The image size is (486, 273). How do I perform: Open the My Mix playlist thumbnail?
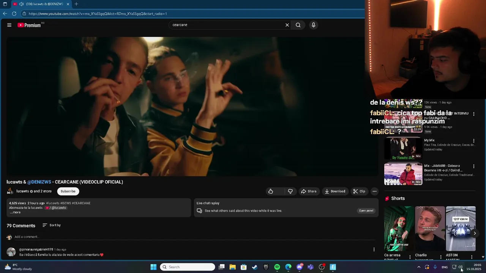pos(403,148)
